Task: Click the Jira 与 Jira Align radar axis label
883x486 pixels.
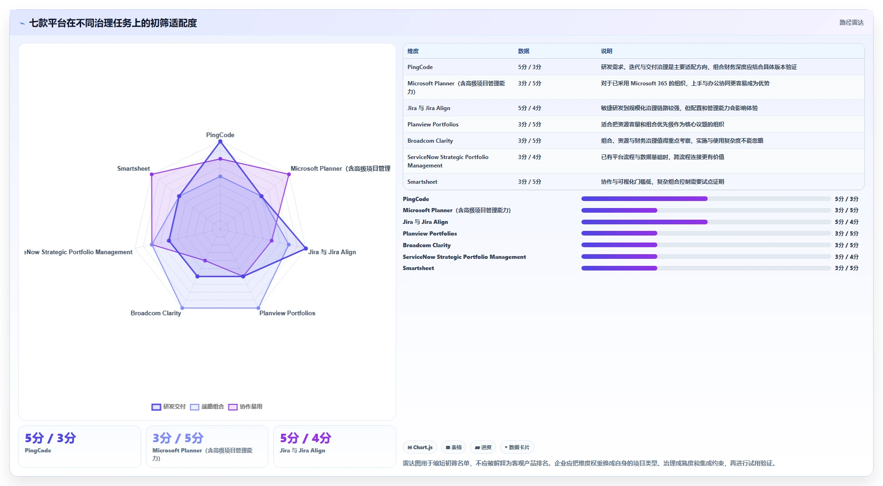Action: [332, 252]
